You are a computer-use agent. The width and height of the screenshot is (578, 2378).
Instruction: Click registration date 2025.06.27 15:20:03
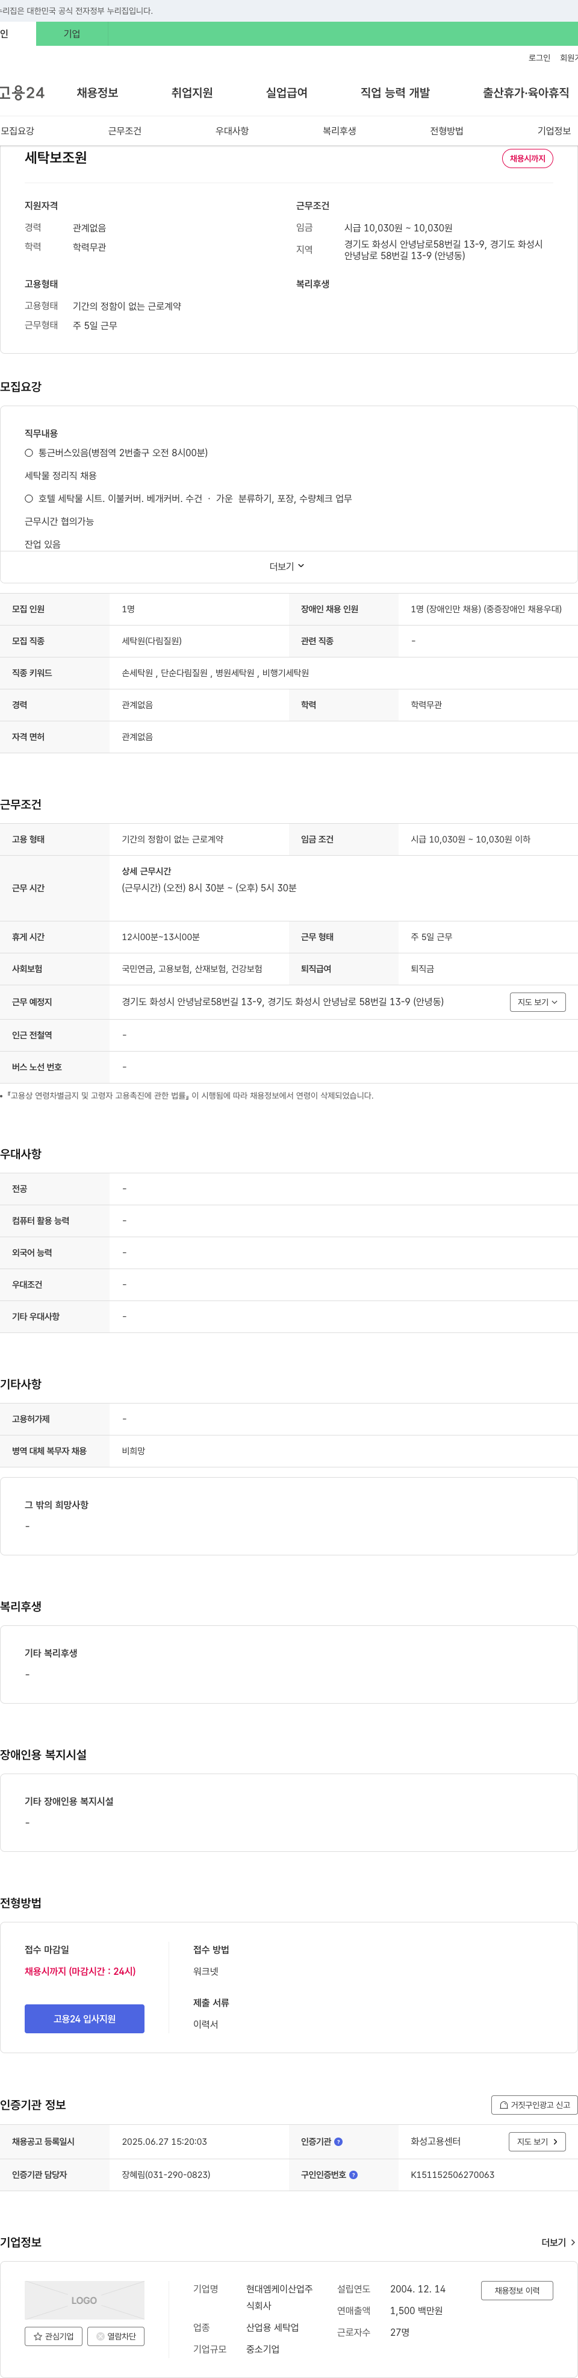[164, 2142]
